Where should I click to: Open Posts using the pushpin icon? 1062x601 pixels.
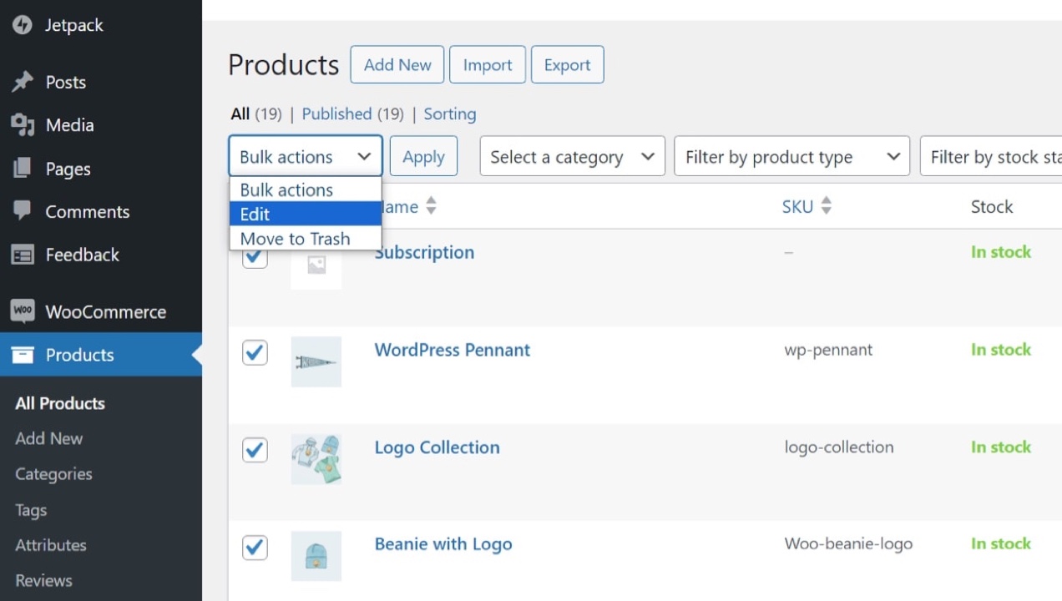point(23,82)
